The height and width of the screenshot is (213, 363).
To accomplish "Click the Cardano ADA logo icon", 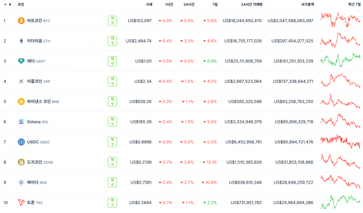I will pos(21,182).
